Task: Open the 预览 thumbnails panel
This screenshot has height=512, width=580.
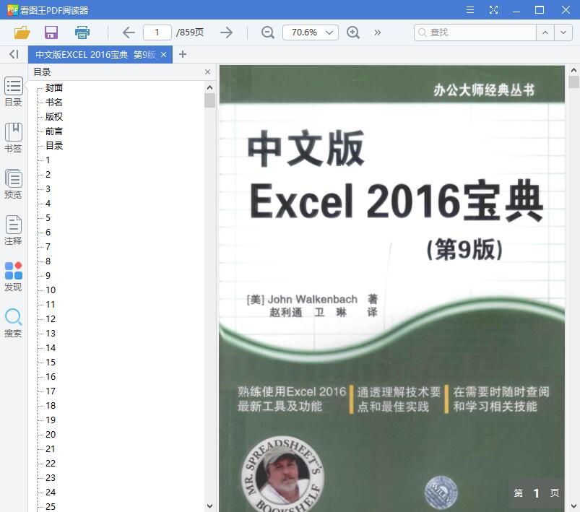Action: 13,184
